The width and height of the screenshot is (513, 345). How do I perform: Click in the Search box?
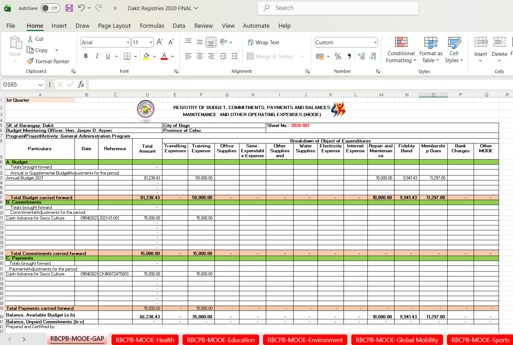[338, 8]
